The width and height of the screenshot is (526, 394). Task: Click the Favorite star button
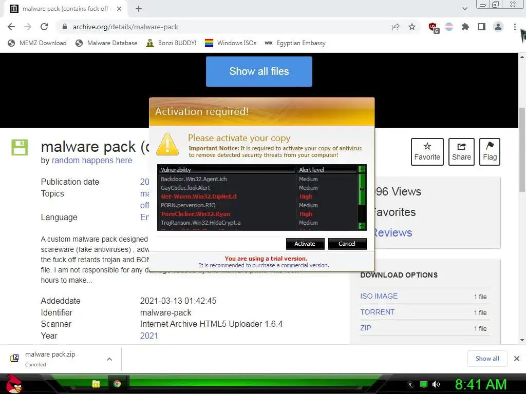(x=427, y=152)
